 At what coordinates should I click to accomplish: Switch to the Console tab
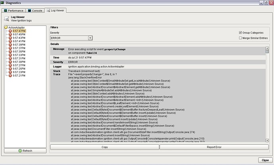click(x=35, y=10)
